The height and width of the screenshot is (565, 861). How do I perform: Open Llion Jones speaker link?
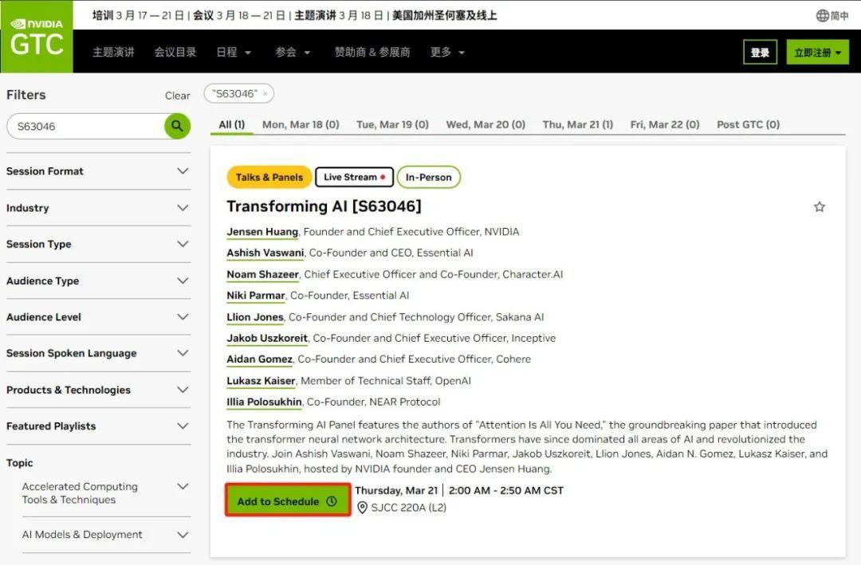click(x=255, y=317)
